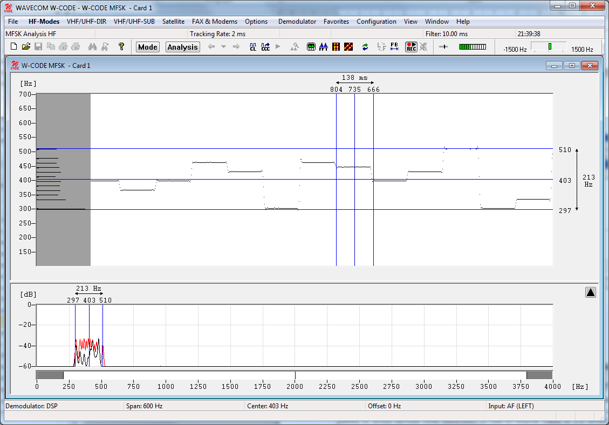Open the Configuration menu
The width and height of the screenshot is (609, 425).
click(x=377, y=22)
